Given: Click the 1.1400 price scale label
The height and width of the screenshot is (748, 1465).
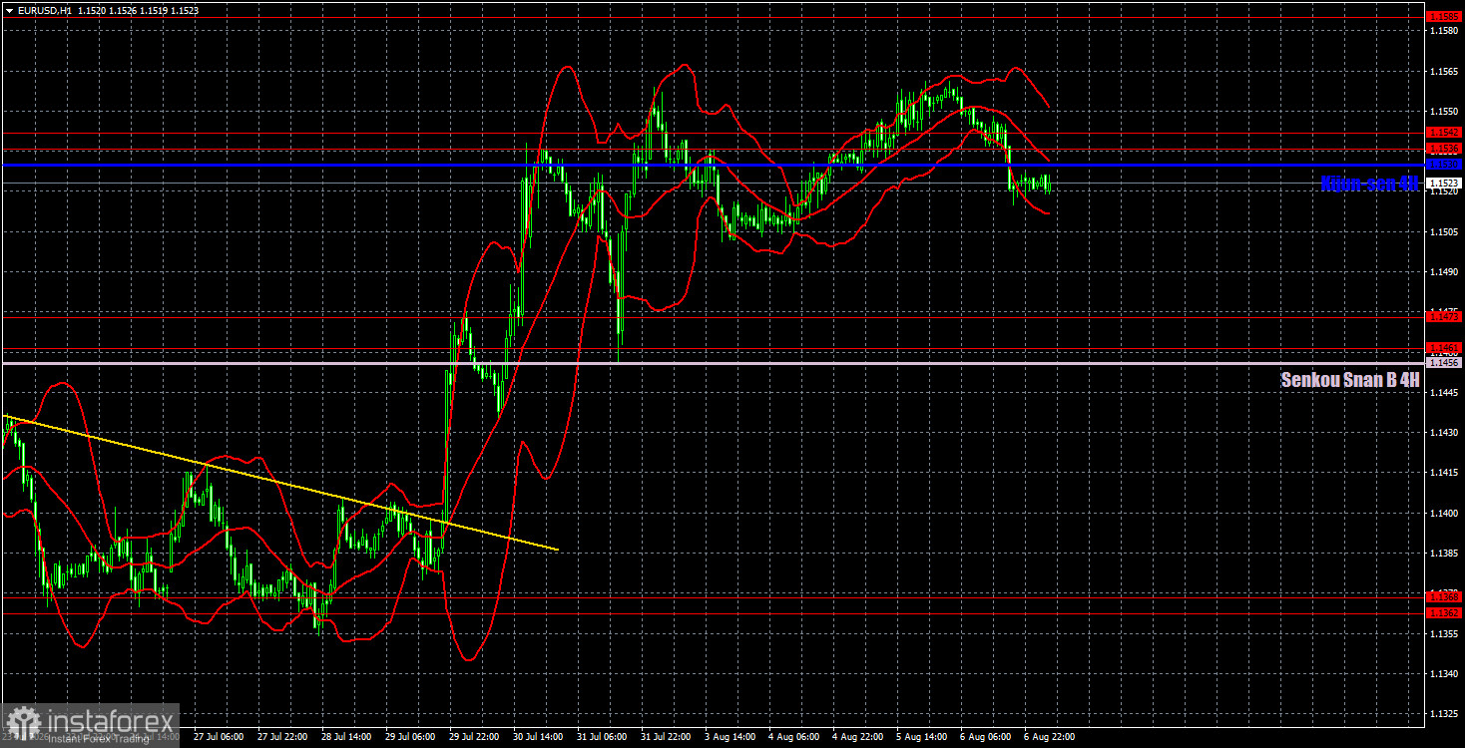Looking at the screenshot, I should point(1444,513).
